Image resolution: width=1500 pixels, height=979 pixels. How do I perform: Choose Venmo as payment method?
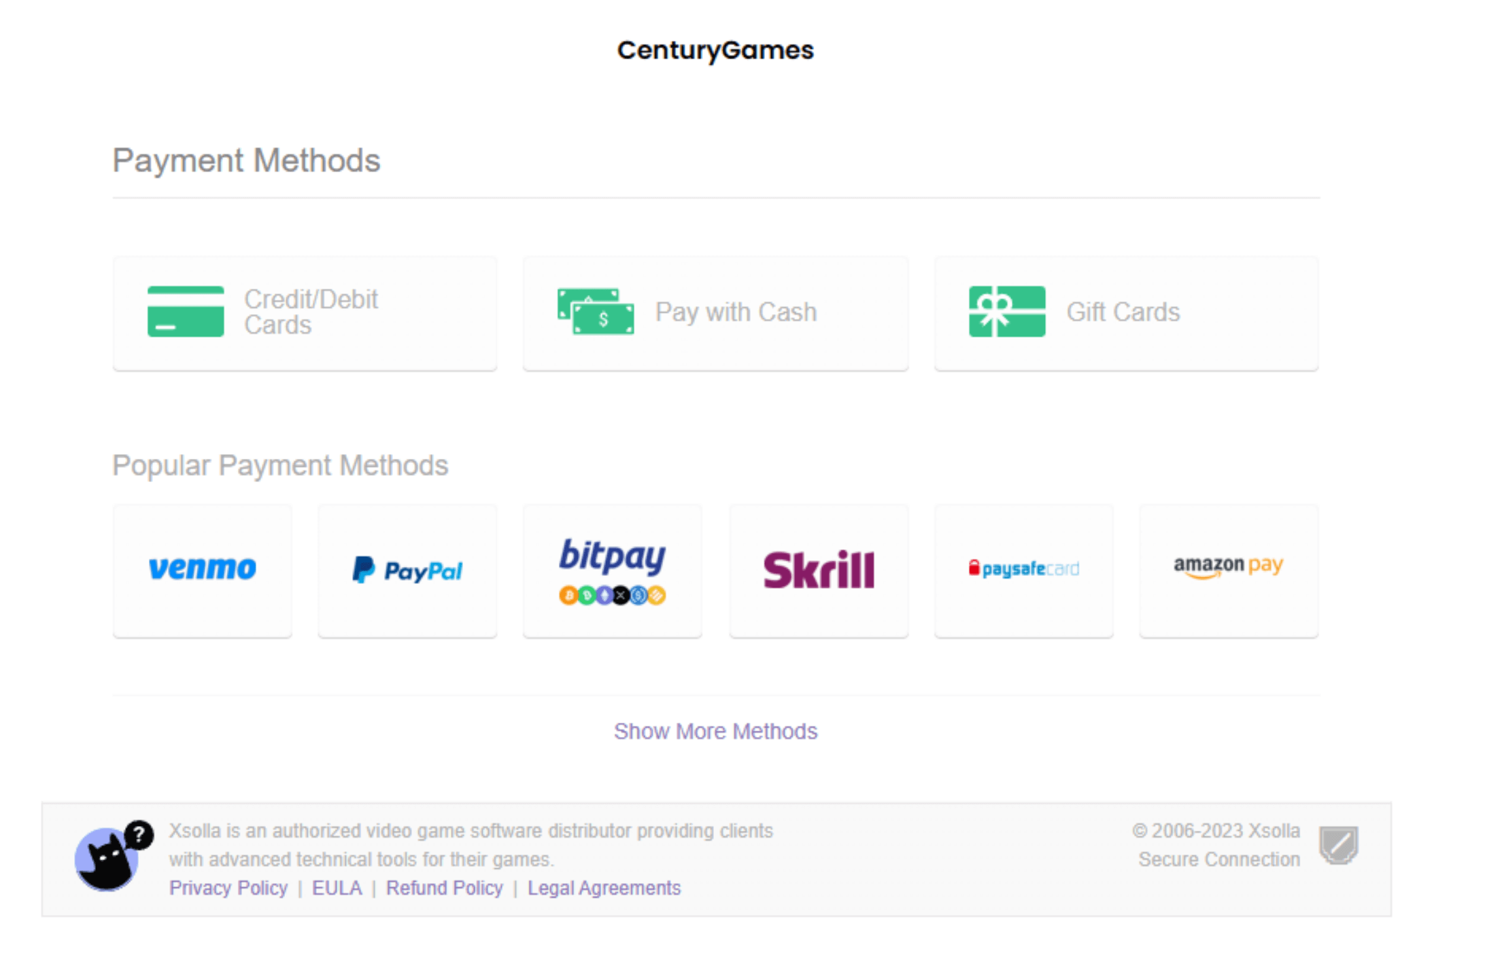tap(203, 570)
